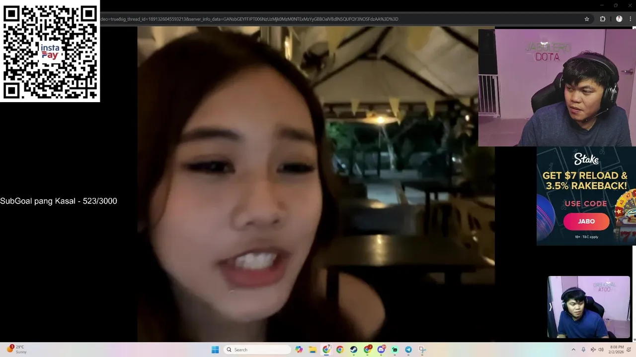
Task: Open Telegram from the taskbar
Action: point(408,350)
